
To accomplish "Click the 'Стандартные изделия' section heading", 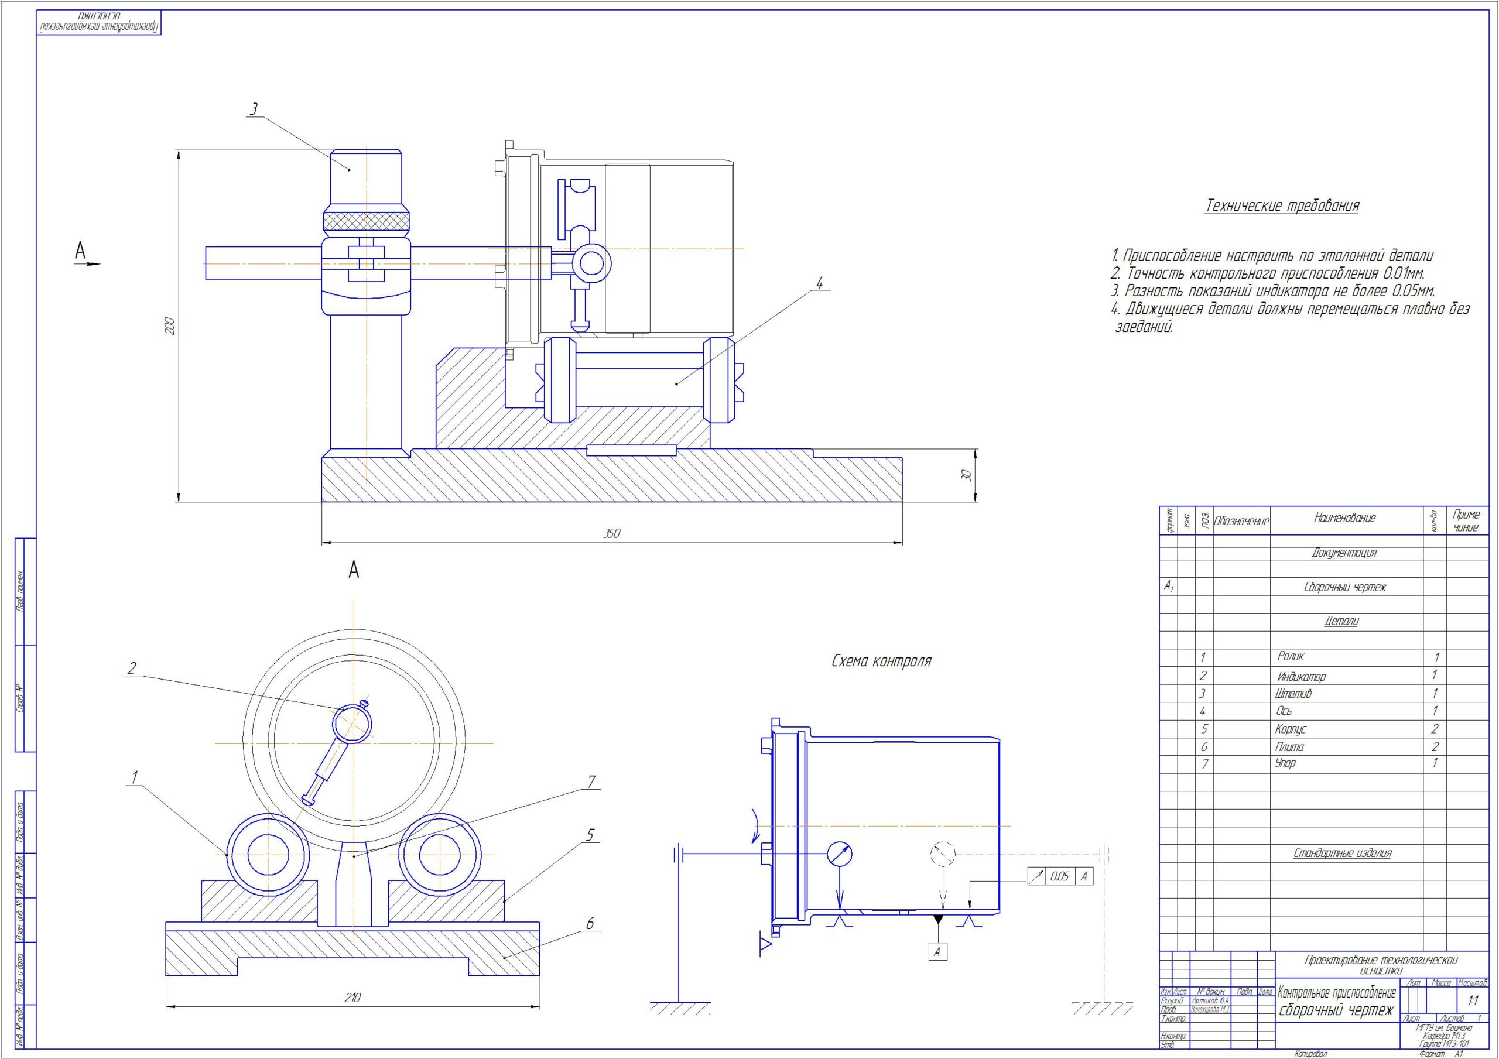I will point(1342,854).
